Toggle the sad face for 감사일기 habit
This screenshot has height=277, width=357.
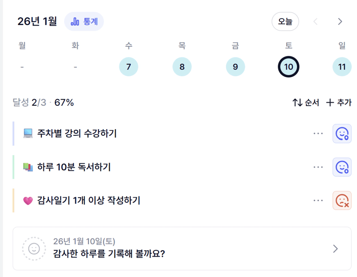pos(342,200)
